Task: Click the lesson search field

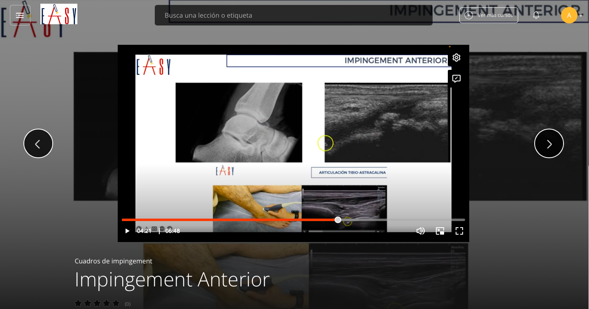Action: coord(293,15)
